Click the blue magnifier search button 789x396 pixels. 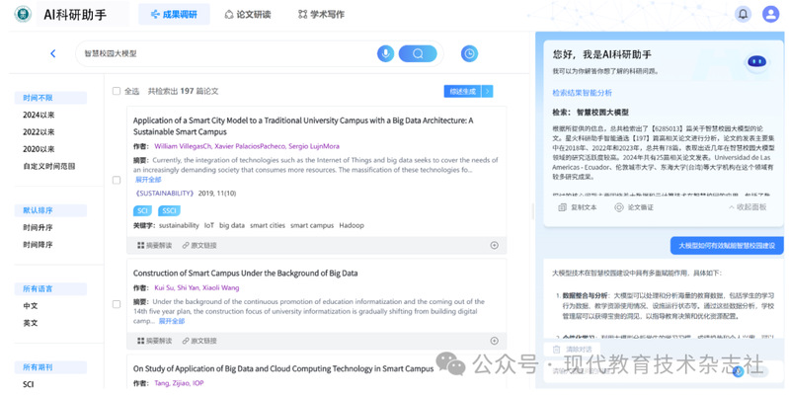coord(418,53)
